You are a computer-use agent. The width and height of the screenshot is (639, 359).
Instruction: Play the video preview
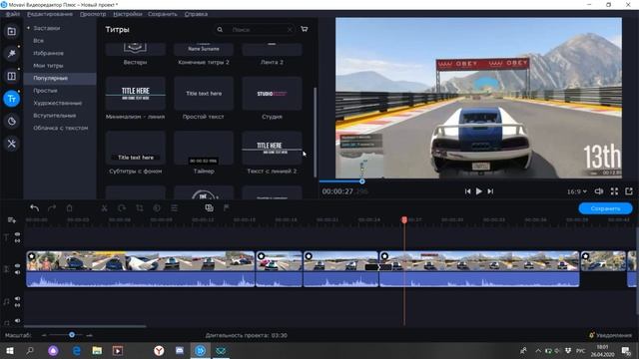(479, 191)
